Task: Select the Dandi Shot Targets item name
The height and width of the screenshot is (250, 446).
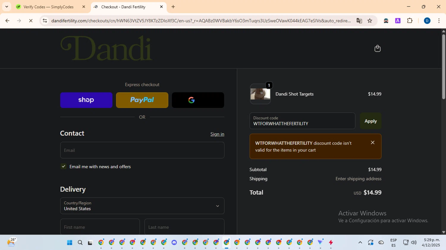Action: [x=294, y=94]
